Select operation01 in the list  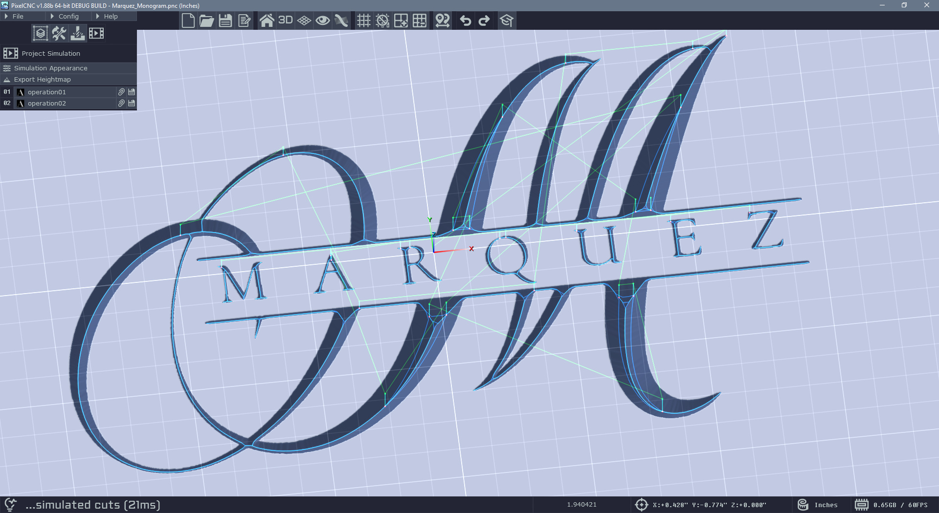47,92
